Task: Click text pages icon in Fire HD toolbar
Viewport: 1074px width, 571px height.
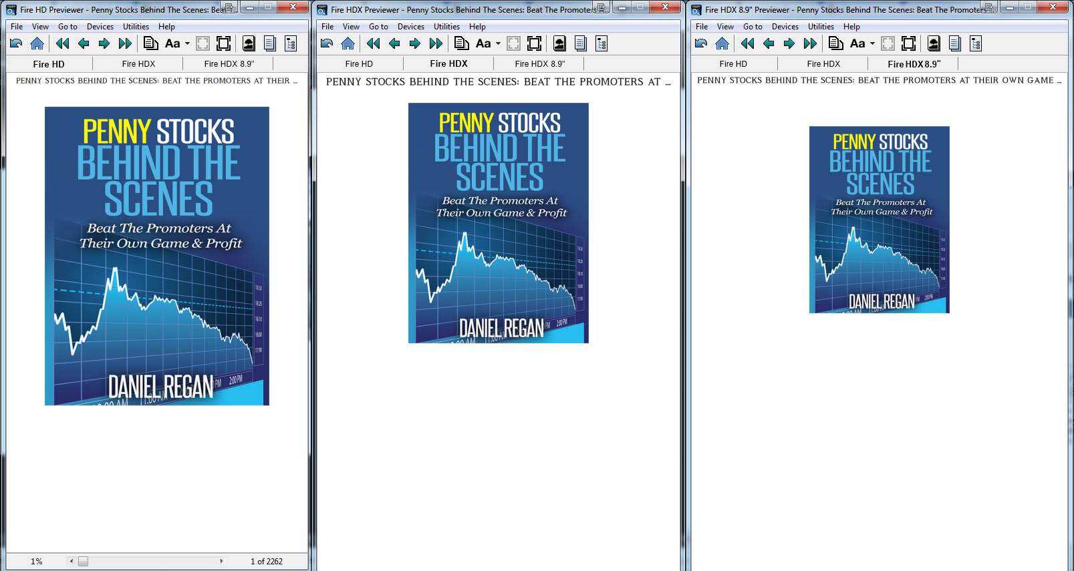Action: tap(270, 43)
